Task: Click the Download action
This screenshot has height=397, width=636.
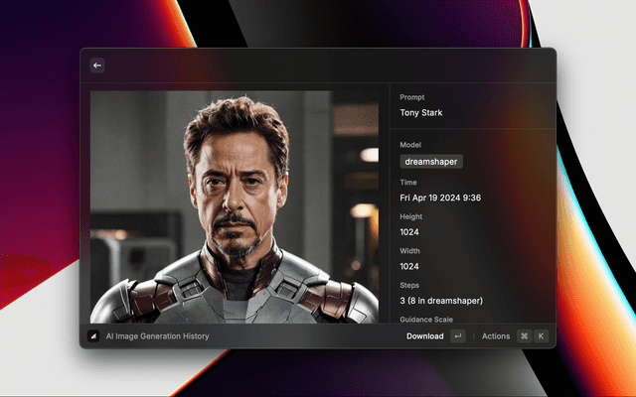Action: click(x=424, y=336)
